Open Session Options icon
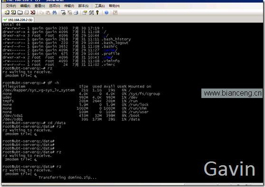The height and width of the screenshot is (187, 265). pos(85,12)
